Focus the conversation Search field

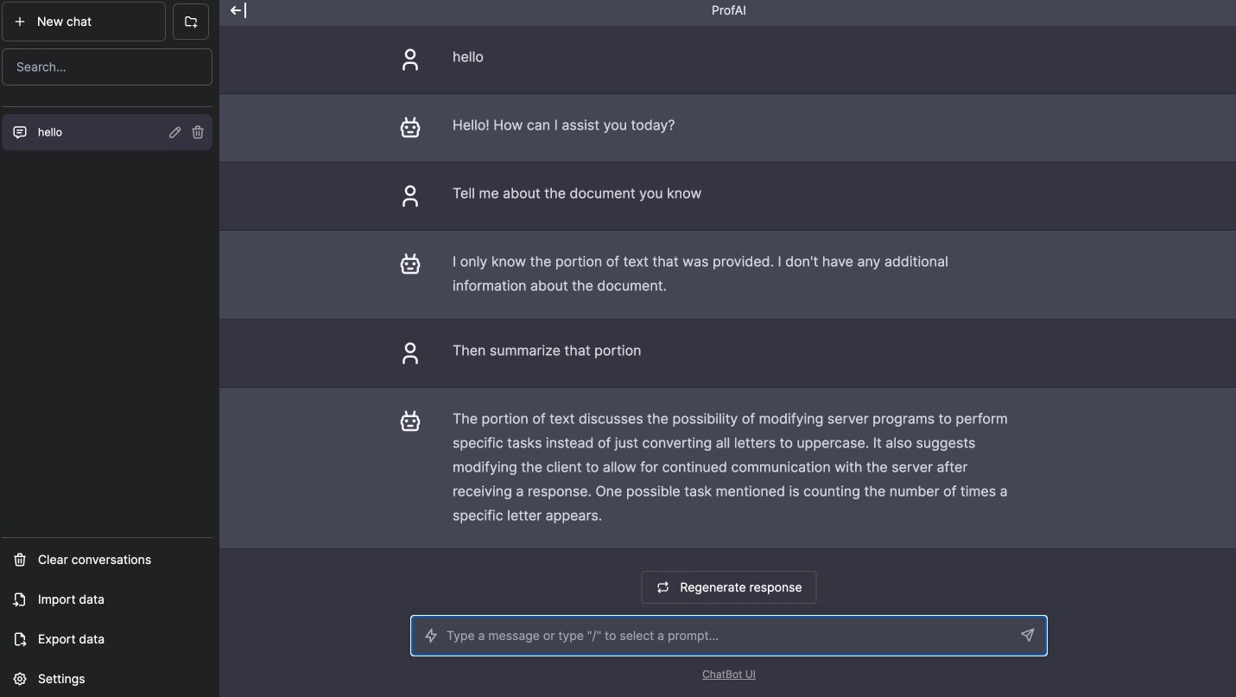pos(107,67)
